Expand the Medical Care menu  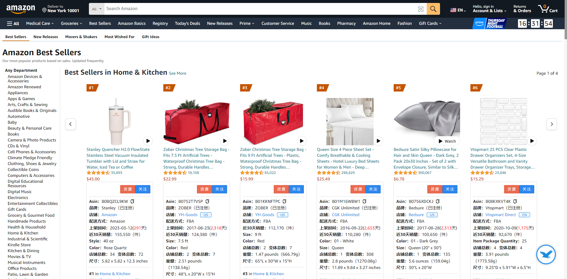tap(40, 24)
